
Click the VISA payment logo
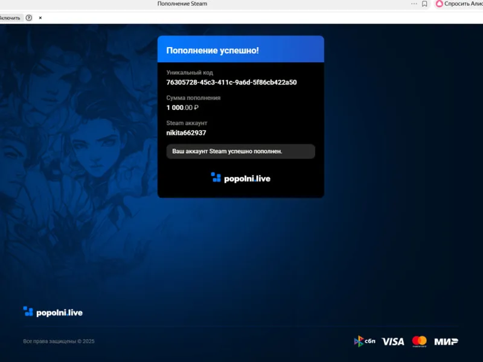click(x=393, y=341)
